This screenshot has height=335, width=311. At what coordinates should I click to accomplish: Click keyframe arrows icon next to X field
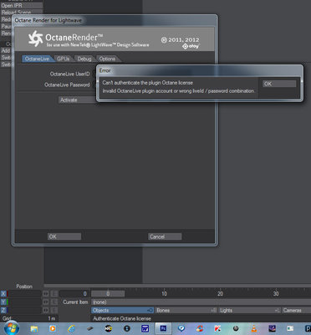46,294
